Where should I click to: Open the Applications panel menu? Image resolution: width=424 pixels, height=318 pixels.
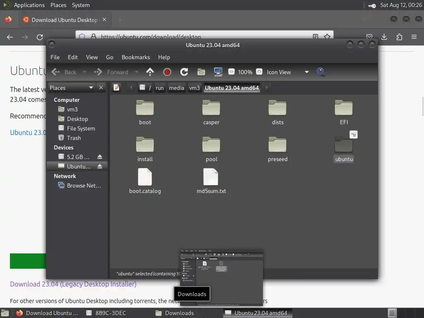point(29,5)
